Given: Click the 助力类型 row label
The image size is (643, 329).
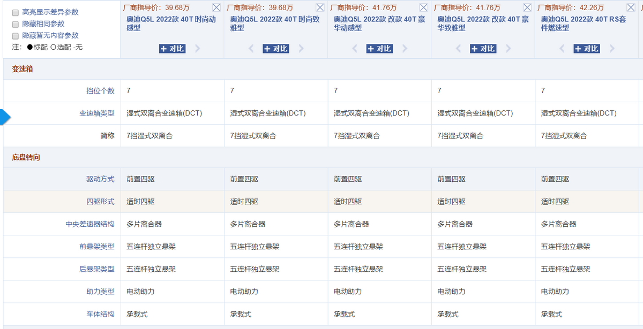Looking at the screenshot, I should [x=100, y=292].
